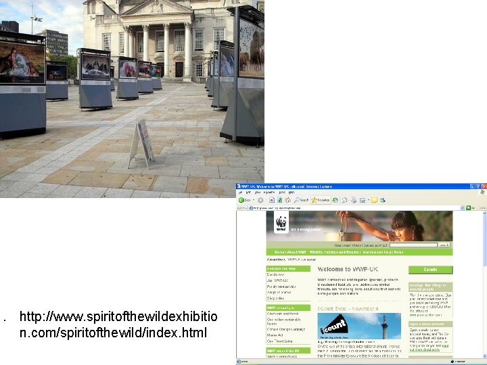Click the IE vertical scrollbar thumb
This screenshot has height=365, width=487.
tap(484, 241)
